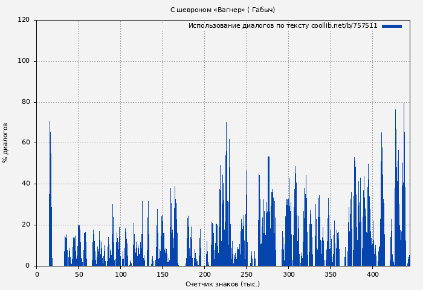Viewport: 423px width, 290px height.
Task: Click the x-axis tick label 250
Action: (247, 274)
